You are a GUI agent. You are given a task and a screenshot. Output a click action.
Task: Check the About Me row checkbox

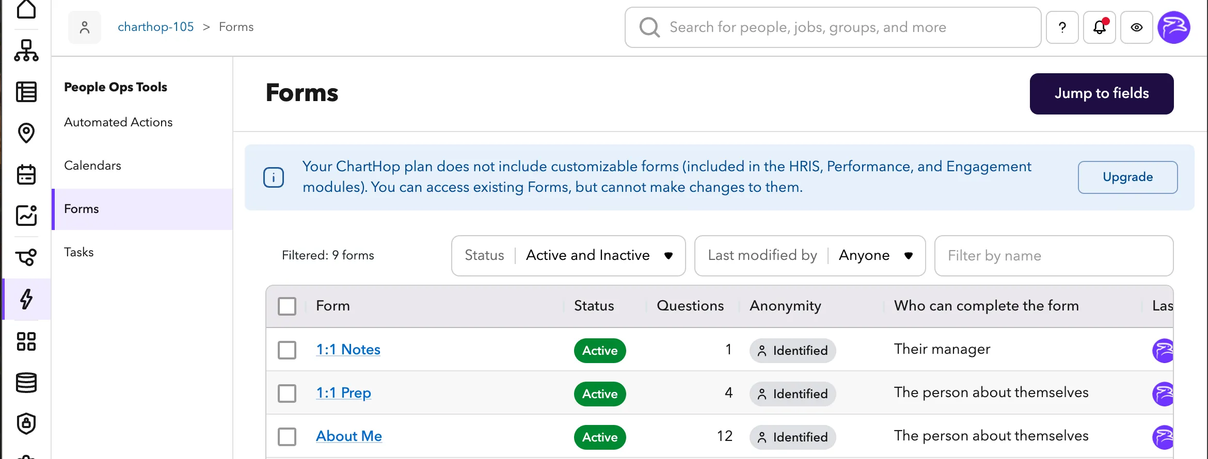287,437
